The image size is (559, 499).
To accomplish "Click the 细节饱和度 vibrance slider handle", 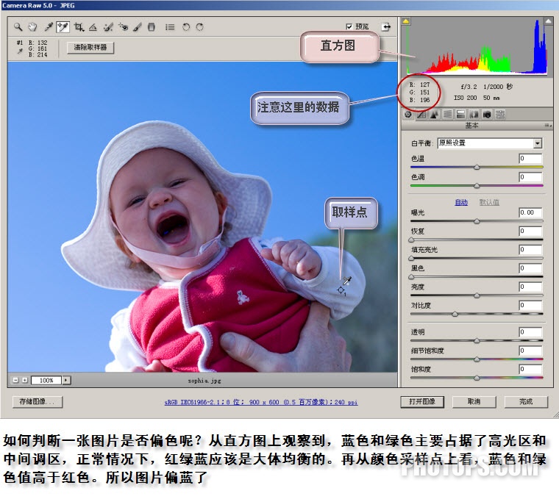I will click(x=477, y=359).
